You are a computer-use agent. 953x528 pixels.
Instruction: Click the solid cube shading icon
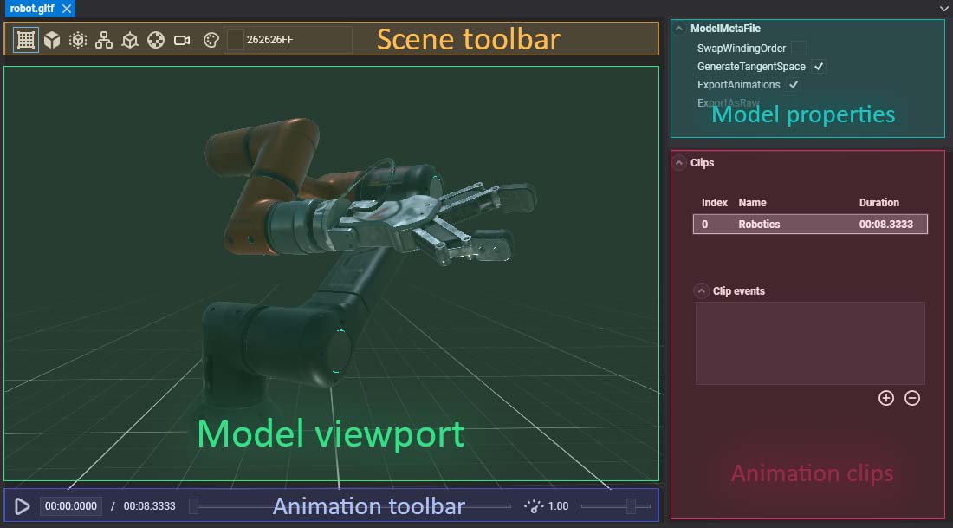click(52, 40)
